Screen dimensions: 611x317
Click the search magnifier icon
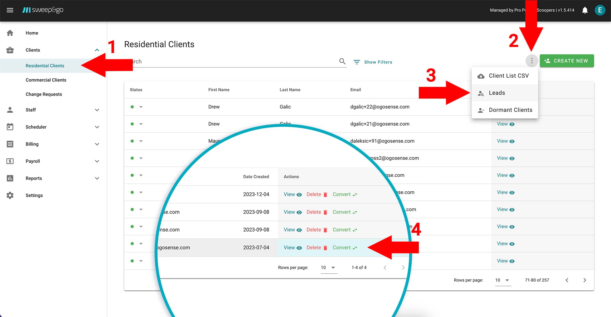(x=342, y=61)
